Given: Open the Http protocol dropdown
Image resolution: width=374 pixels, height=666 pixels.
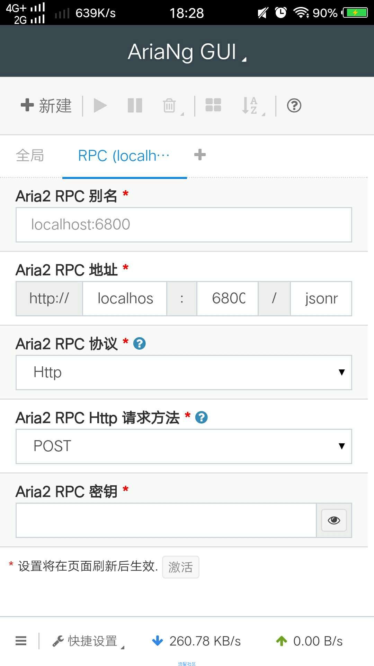Looking at the screenshot, I should pyautogui.click(x=184, y=373).
